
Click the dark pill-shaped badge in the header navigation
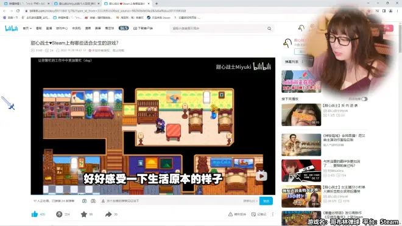click(124, 28)
